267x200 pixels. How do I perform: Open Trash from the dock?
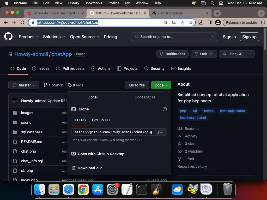coord(227,189)
